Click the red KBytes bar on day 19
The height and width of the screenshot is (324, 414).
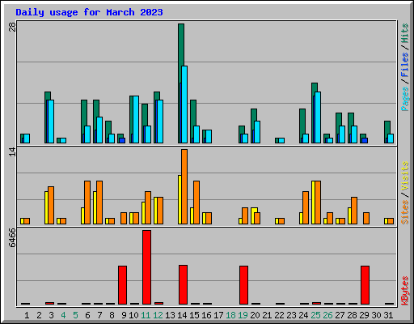click(243, 285)
